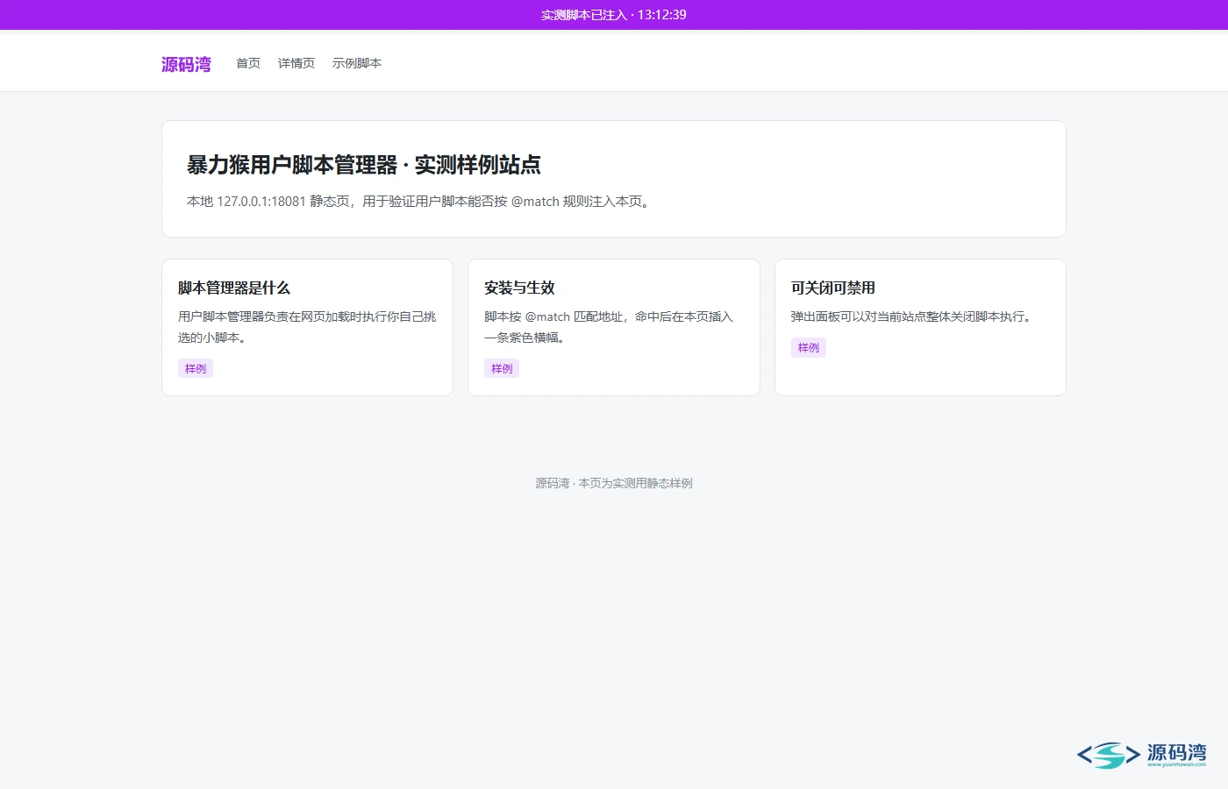Click the 样例 tag in 安装与生效 card
Screen dimensions: 1228x789
[x=502, y=368]
